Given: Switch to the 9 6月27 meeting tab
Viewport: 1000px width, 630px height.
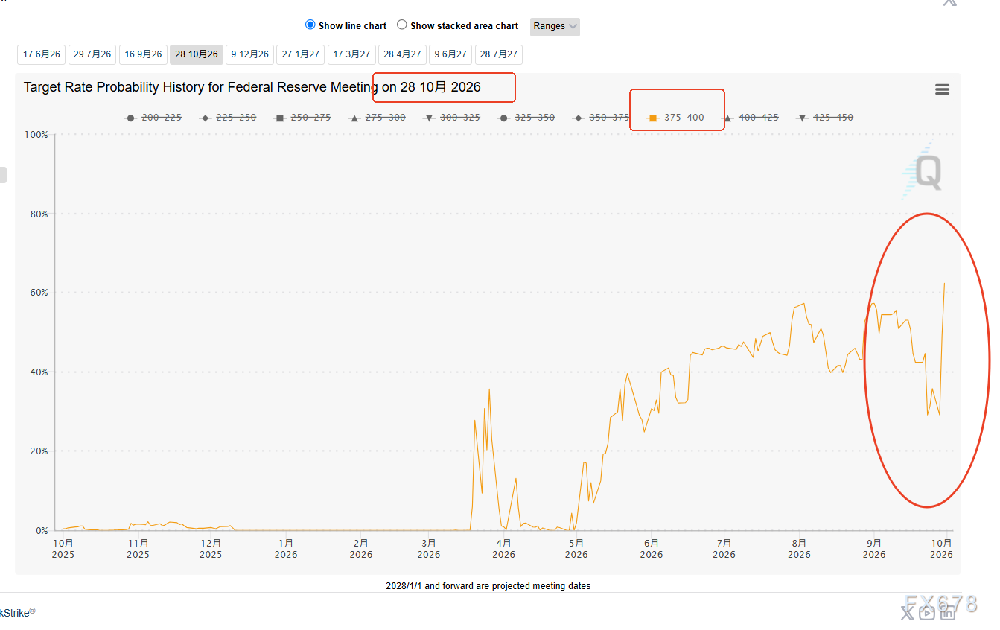Looking at the screenshot, I should 450,54.
